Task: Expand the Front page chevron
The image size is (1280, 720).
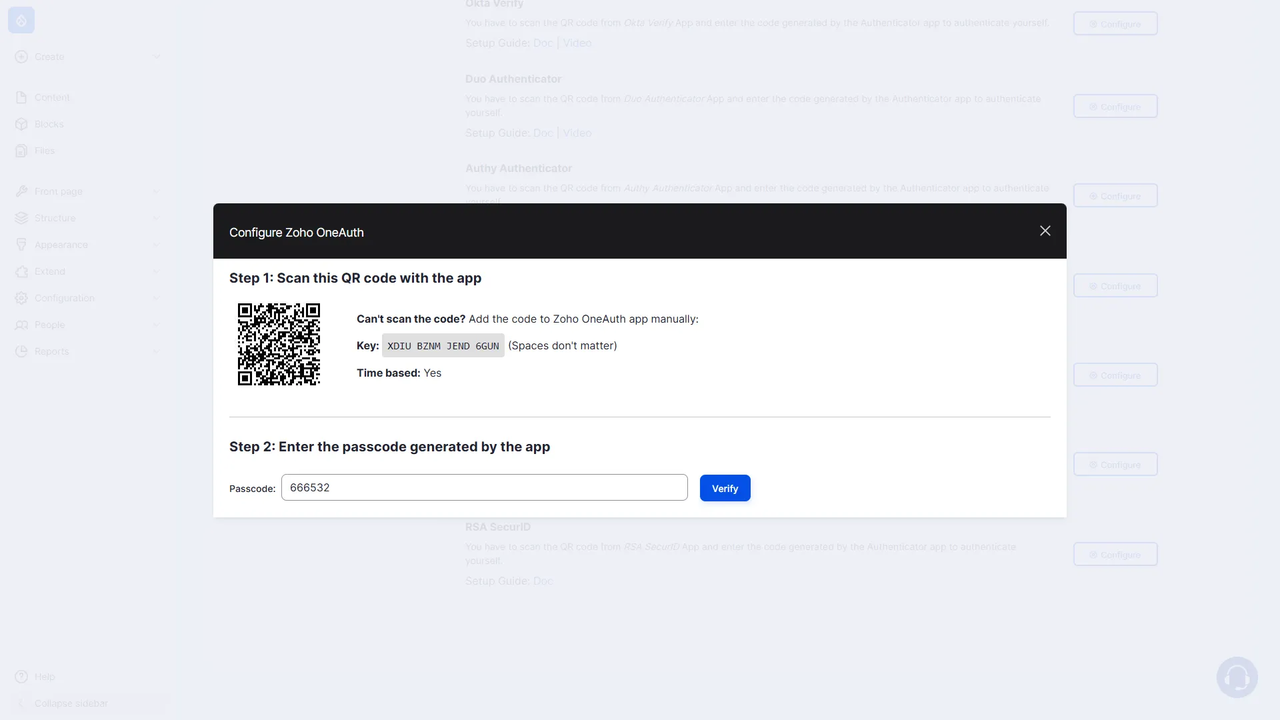Action: pyautogui.click(x=156, y=191)
